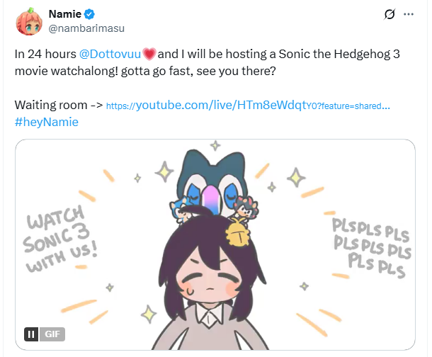Open the three-dot more options menu
Screen dimensions: 432x357
[x=408, y=14]
